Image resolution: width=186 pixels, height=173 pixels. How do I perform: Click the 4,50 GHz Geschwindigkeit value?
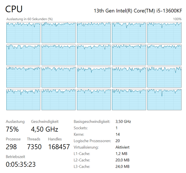tap(44, 129)
